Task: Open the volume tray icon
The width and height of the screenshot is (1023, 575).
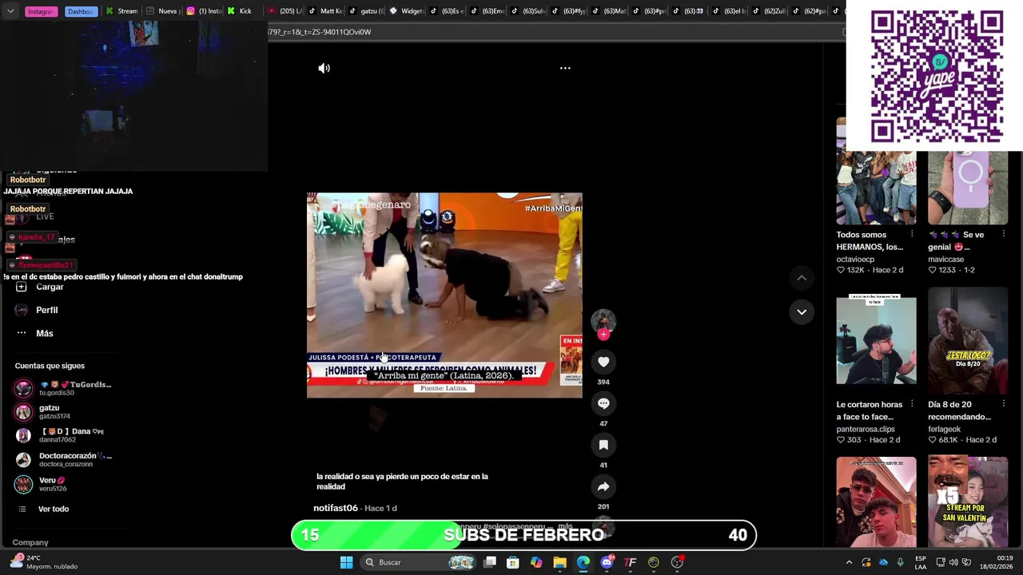Action: [953, 562]
